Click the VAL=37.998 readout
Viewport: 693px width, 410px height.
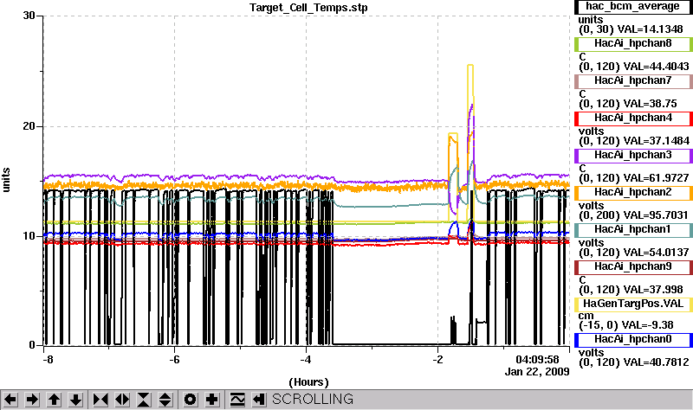pyautogui.click(x=653, y=290)
